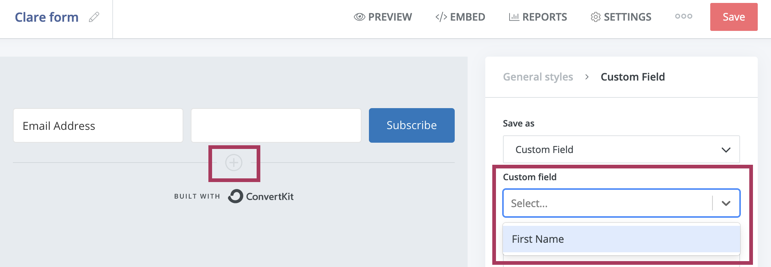771x267 pixels.
Task: Go back to General styles breadcrumb
Action: pos(538,77)
